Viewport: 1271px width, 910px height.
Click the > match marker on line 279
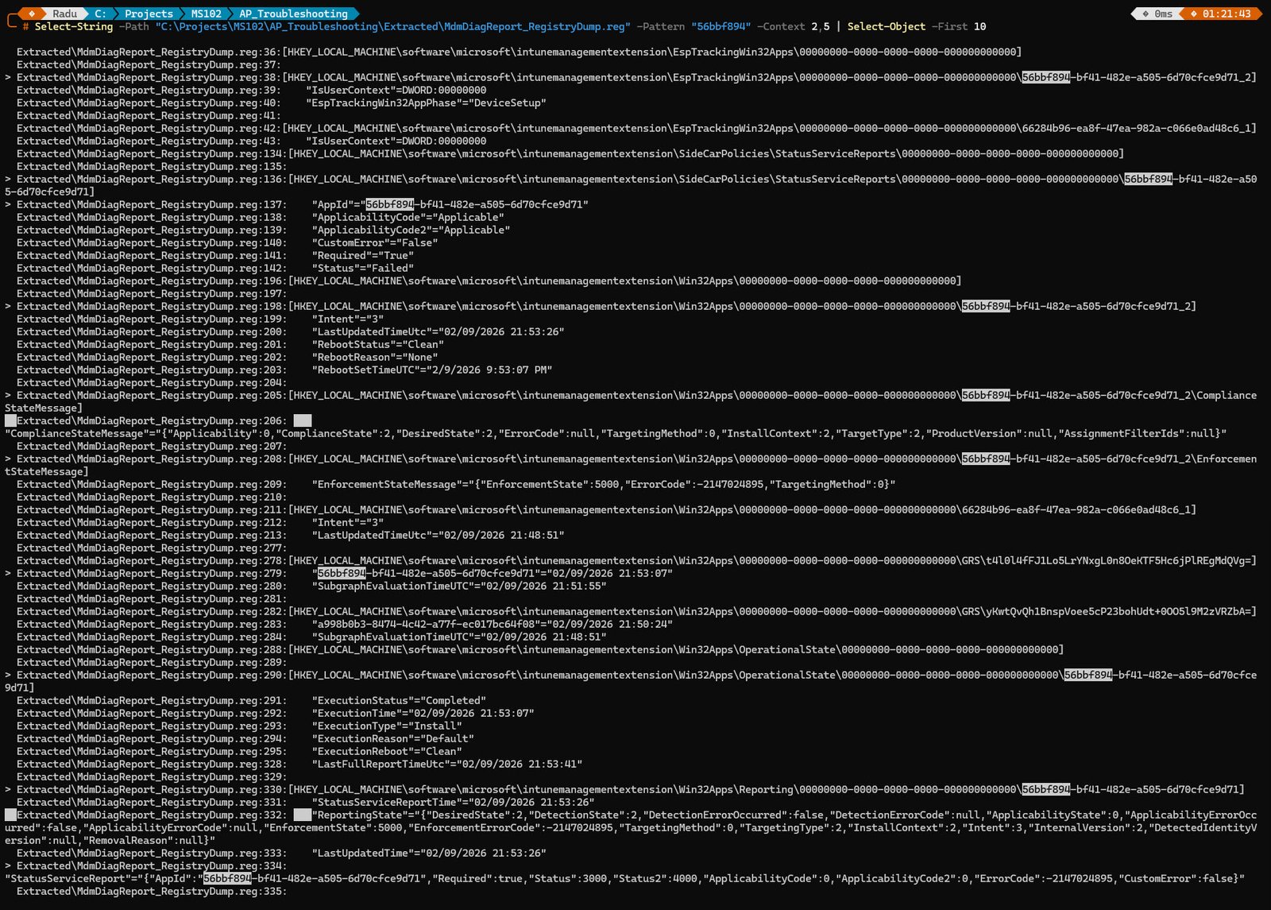tap(8, 573)
